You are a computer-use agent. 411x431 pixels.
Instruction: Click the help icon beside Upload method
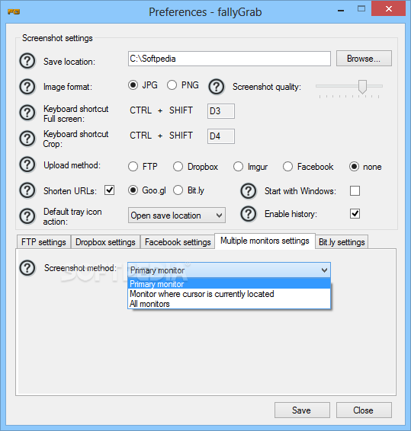coord(27,164)
